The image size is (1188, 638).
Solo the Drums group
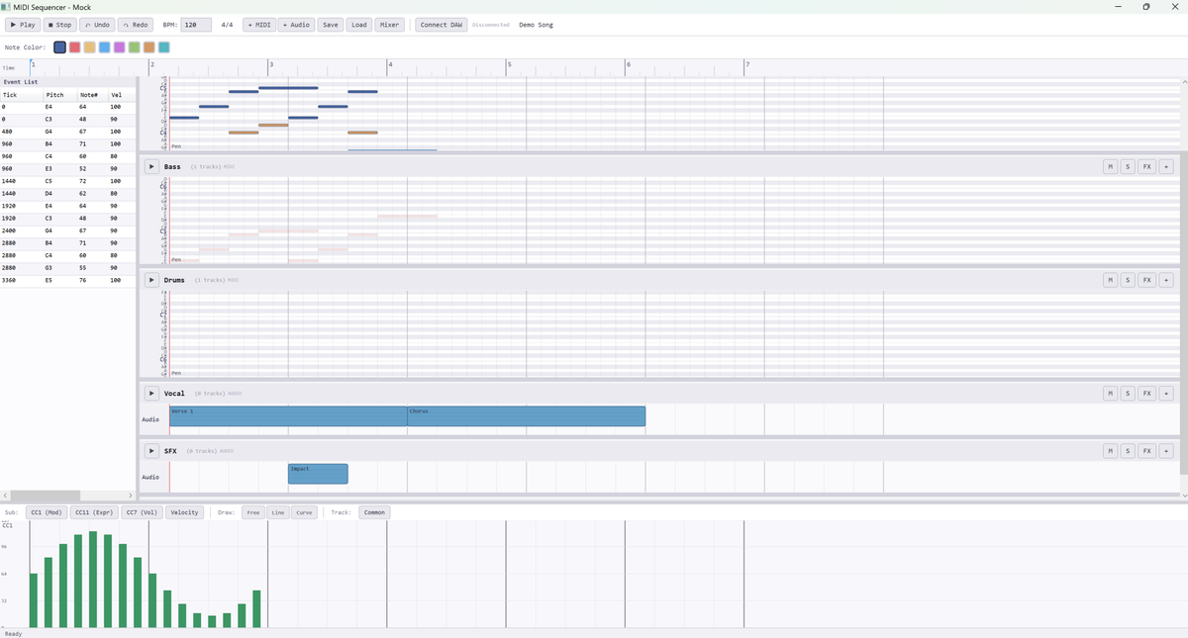[x=1128, y=280]
